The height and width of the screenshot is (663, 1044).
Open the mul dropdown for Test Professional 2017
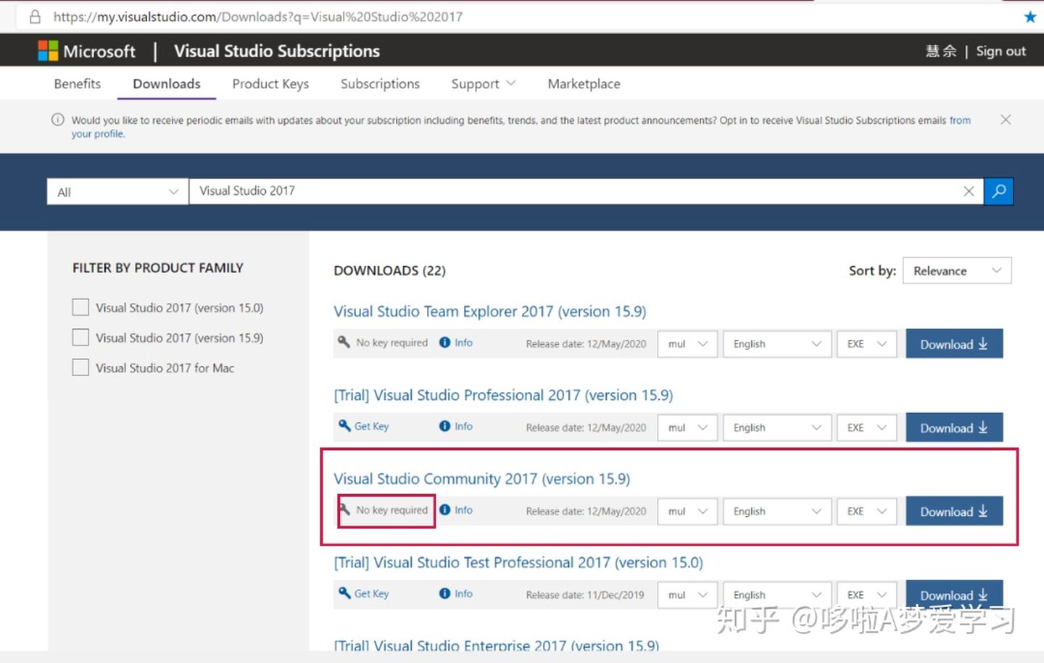click(x=687, y=595)
